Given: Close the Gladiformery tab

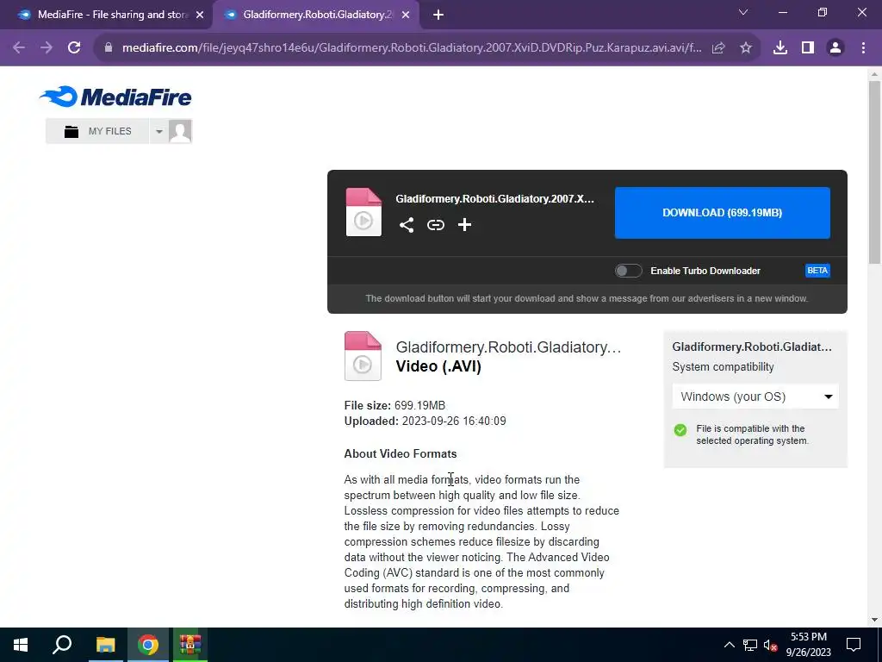Looking at the screenshot, I should [406, 16].
